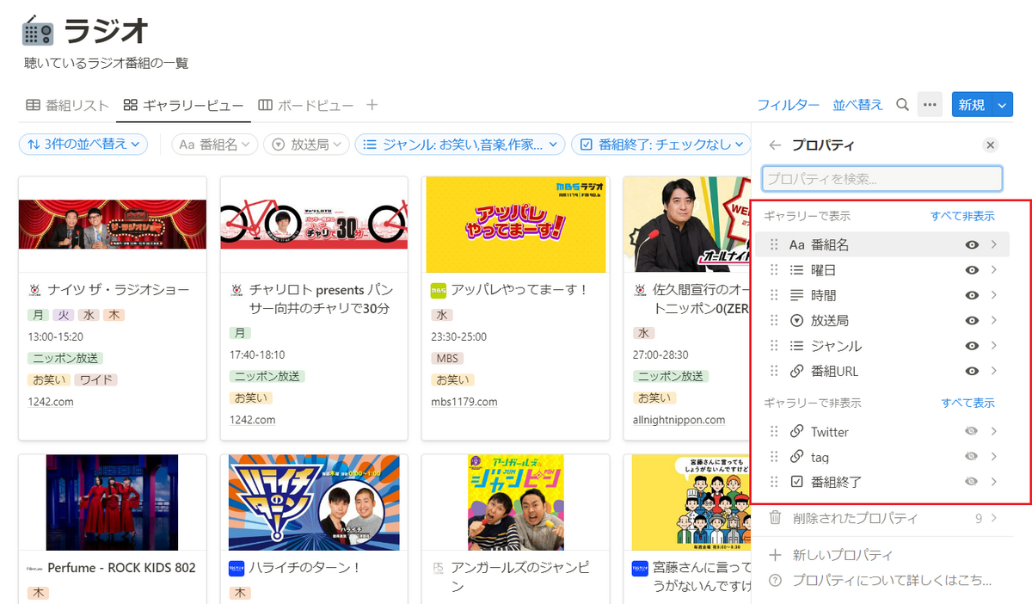
Task: Open the 放送局 filter dropdown
Action: coord(305,145)
